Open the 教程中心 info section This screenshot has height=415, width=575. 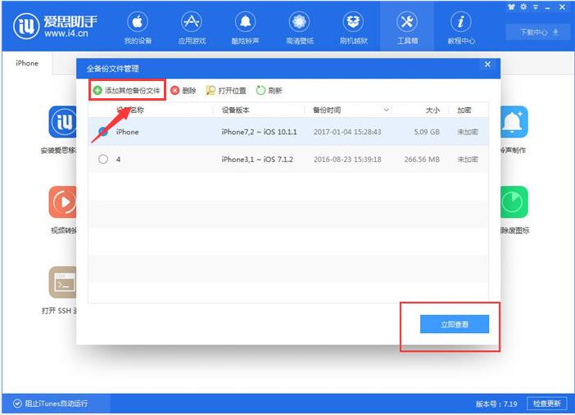click(x=461, y=28)
